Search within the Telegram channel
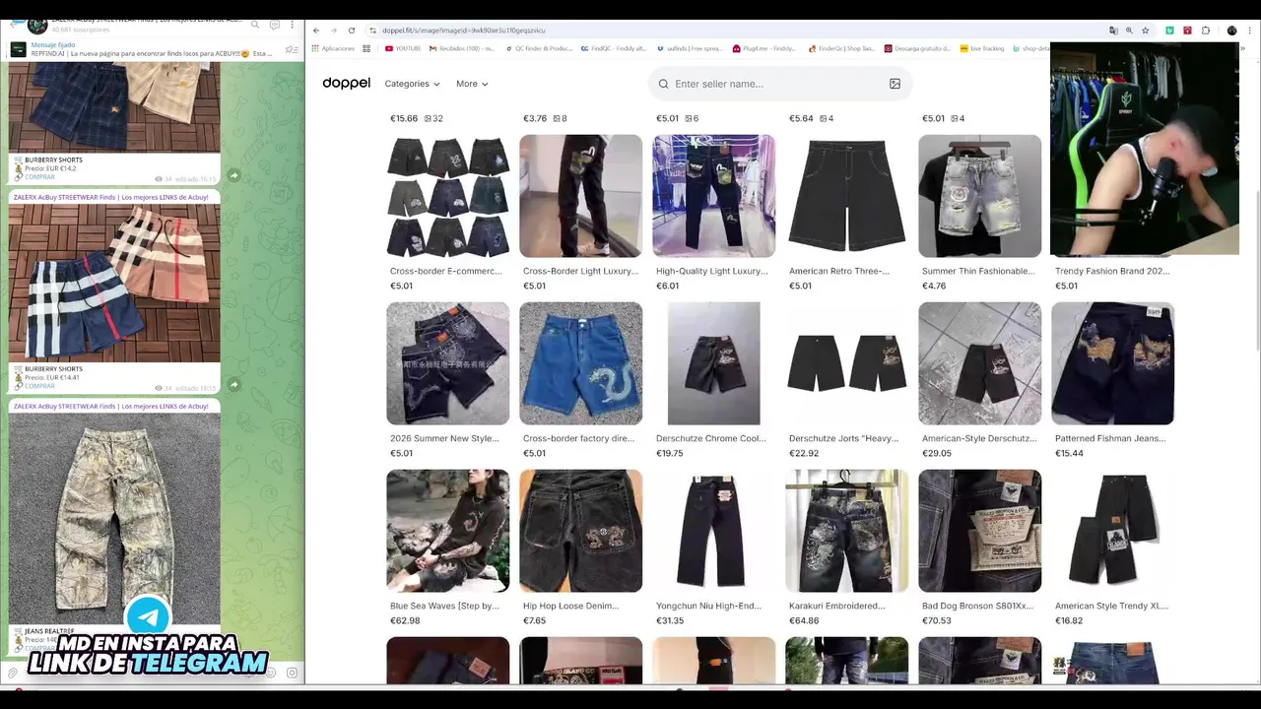Screen dimensions: 1261x709 click(x=255, y=25)
